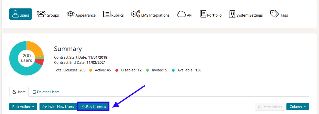Click the Appearance eye icon
319x114 pixels.
click(x=71, y=14)
